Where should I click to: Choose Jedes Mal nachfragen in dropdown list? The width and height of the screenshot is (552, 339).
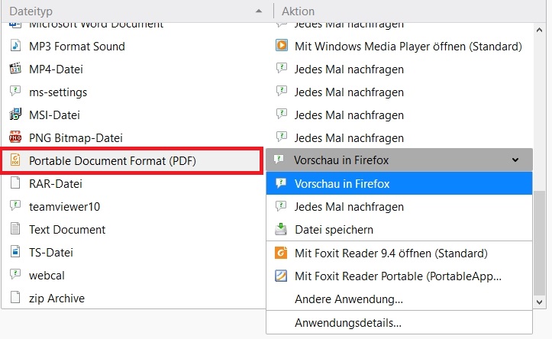point(399,207)
